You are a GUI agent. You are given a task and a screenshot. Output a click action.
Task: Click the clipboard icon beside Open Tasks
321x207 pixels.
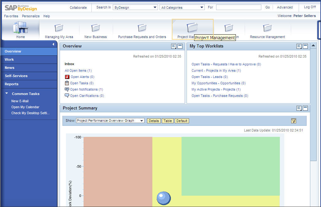click(x=67, y=83)
